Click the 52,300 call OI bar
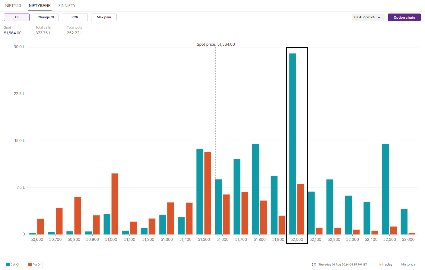 348,215
